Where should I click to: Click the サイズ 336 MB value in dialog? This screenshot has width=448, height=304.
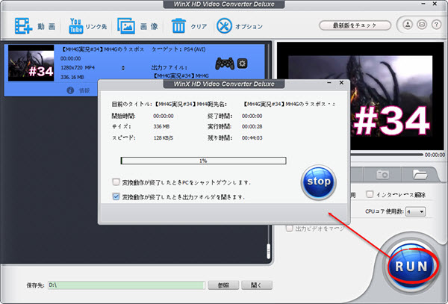[x=161, y=126]
